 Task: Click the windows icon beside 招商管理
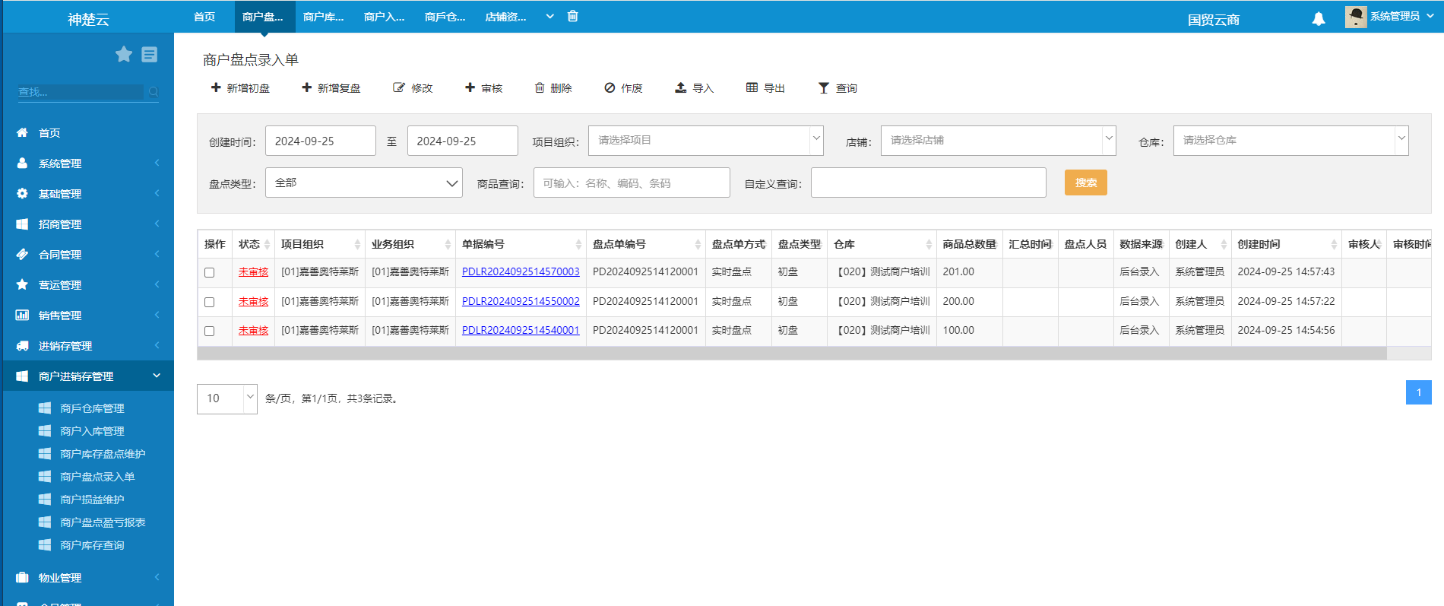(x=22, y=224)
